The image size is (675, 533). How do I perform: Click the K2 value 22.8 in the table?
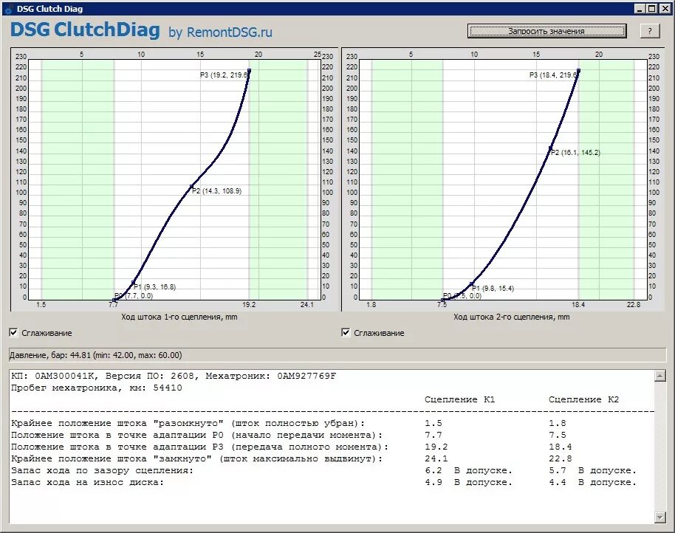point(560,458)
